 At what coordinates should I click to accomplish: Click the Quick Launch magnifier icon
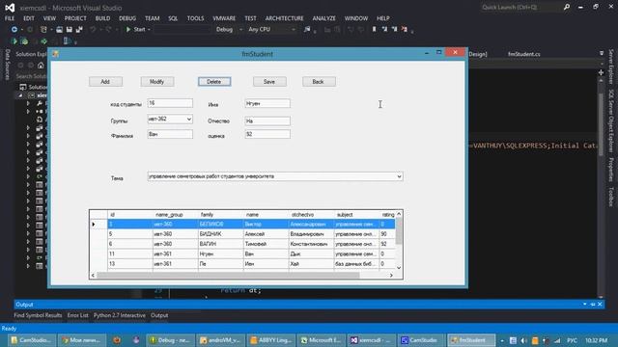click(567, 7)
